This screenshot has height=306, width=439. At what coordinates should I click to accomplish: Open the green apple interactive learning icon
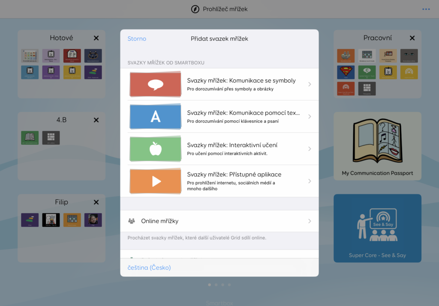click(x=155, y=149)
